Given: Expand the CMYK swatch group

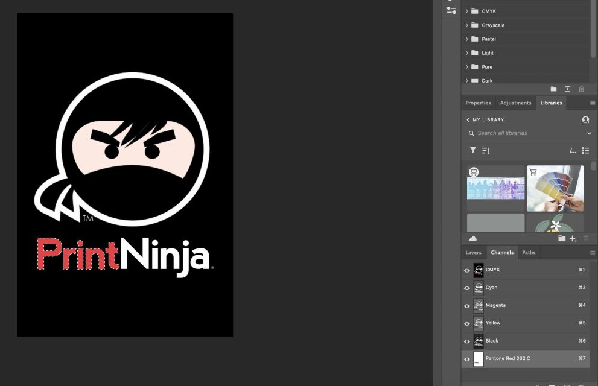Looking at the screenshot, I should point(466,11).
